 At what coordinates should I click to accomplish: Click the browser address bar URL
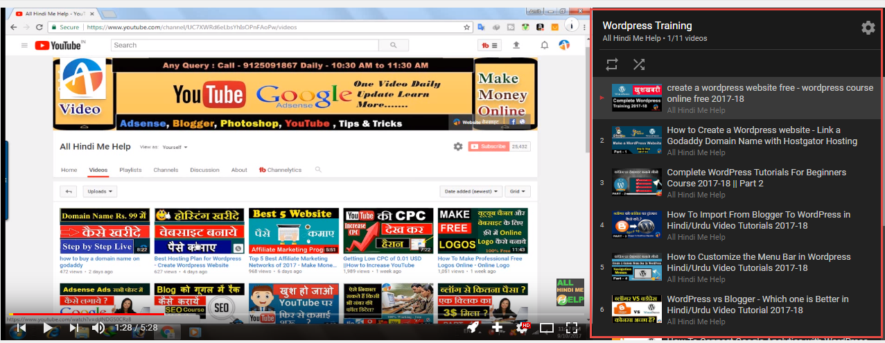(x=192, y=27)
